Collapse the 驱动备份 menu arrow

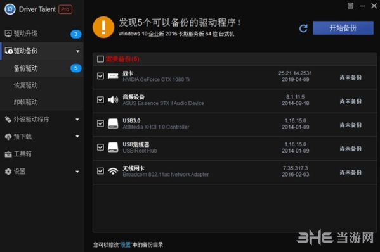[77, 51]
